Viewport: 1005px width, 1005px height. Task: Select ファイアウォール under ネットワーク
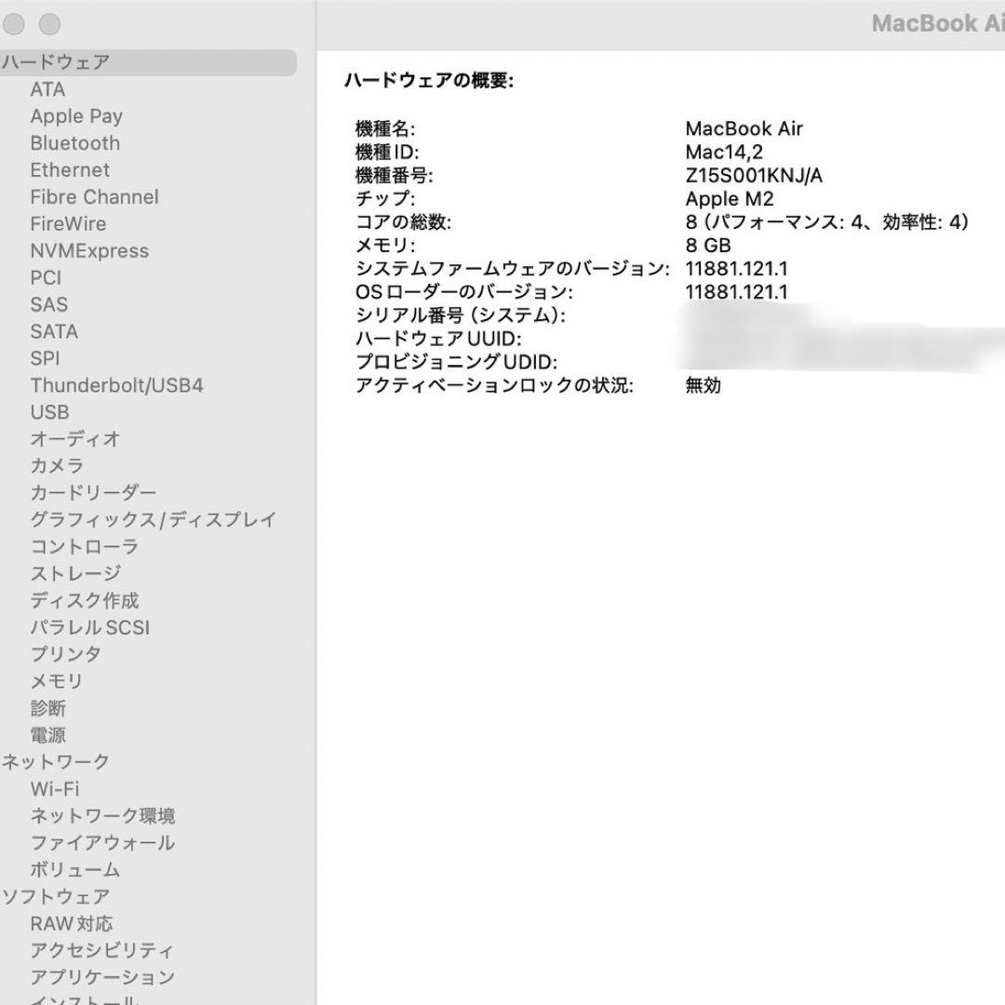point(103,843)
